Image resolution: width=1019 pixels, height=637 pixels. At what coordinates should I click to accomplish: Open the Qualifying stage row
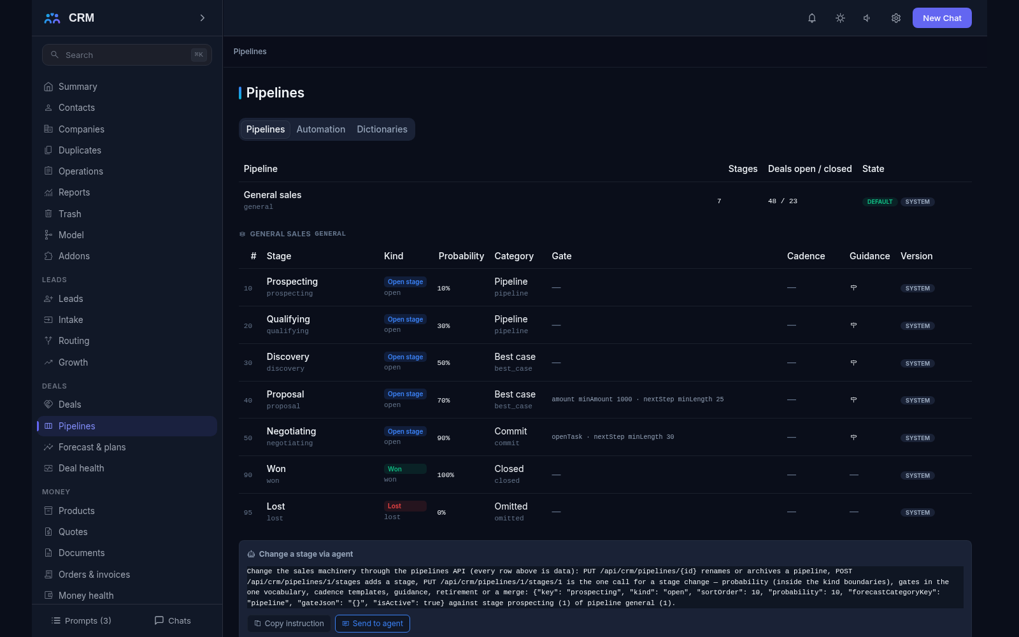[x=605, y=326]
